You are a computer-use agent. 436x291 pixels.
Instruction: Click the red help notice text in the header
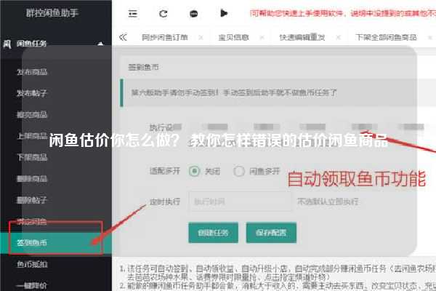pyautogui.click(x=343, y=13)
